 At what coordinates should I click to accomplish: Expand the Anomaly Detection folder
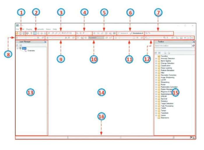tap(156, 58)
